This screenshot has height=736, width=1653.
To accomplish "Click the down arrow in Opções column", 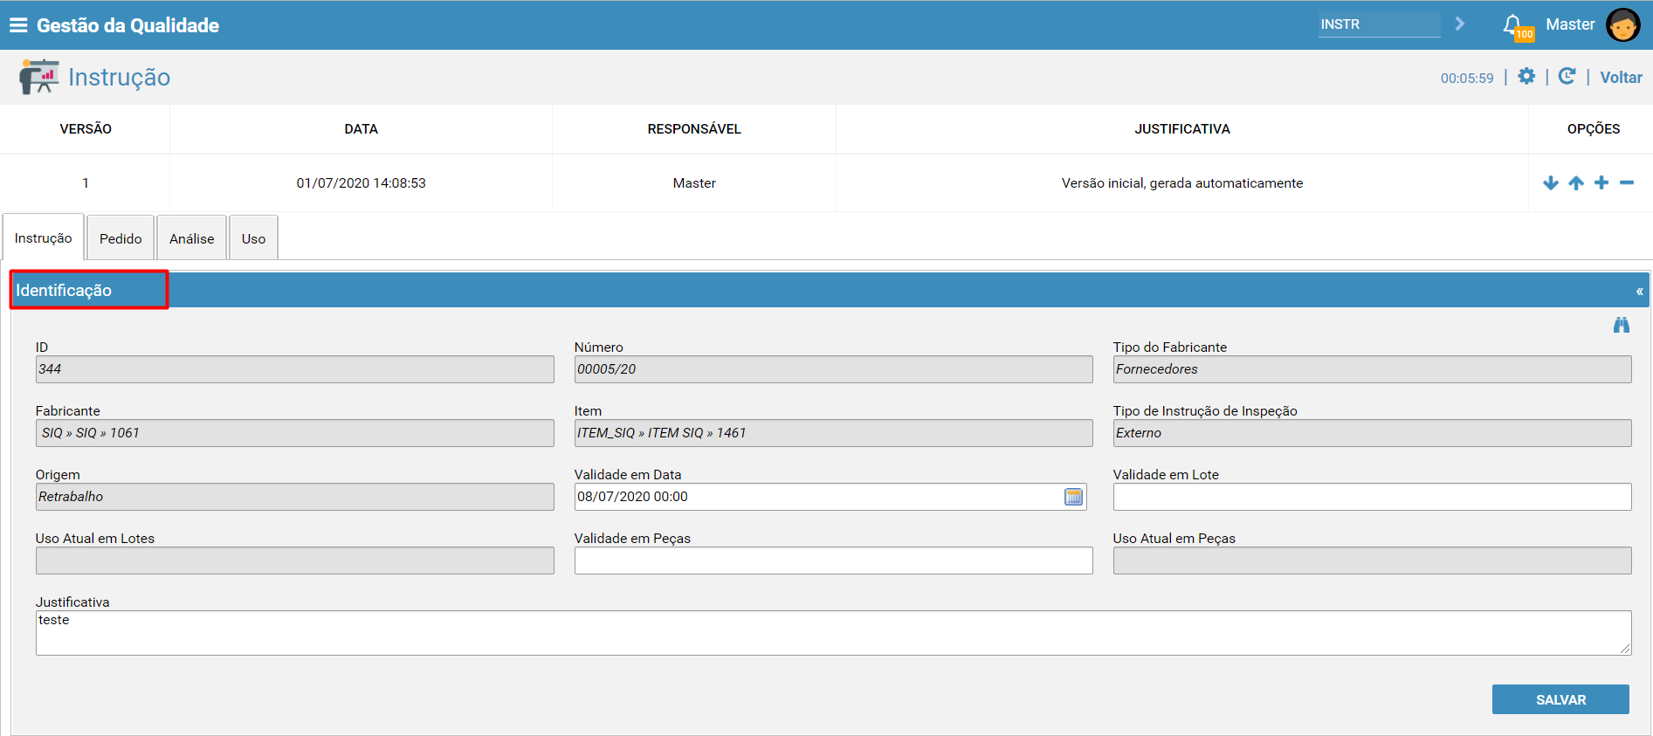I will (1551, 182).
